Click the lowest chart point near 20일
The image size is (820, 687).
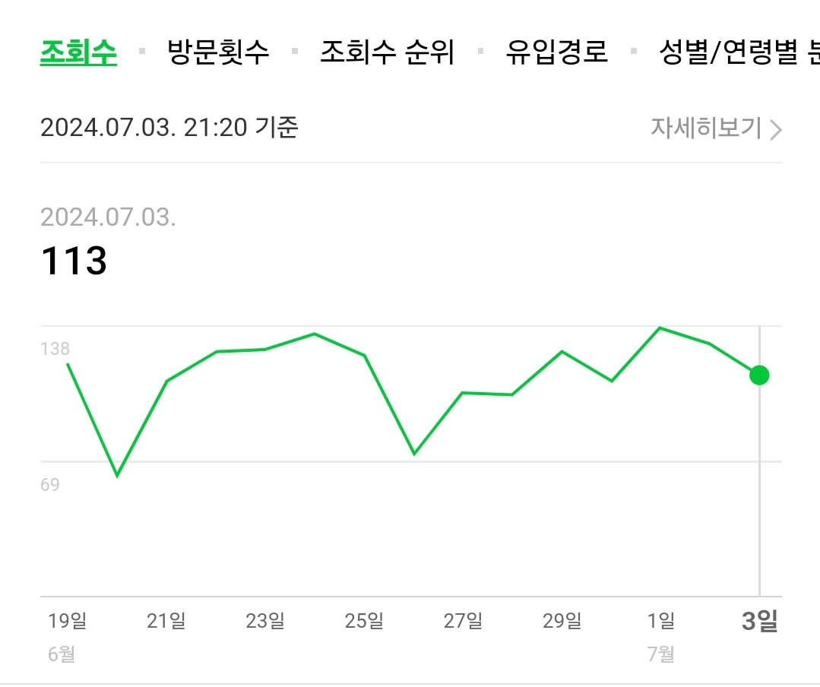tap(116, 476)
